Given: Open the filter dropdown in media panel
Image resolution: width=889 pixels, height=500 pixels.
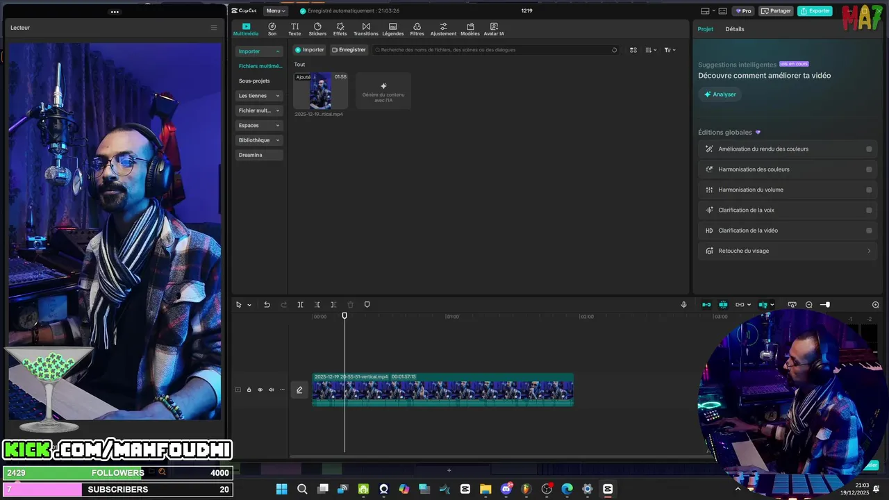Looking at the screenshot, I should pos(670,50).
